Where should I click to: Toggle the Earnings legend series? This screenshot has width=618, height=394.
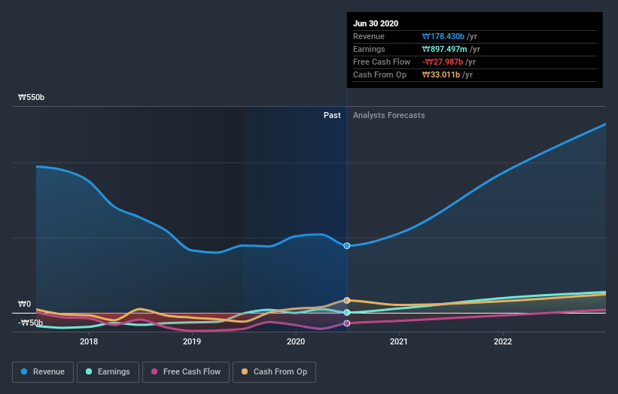coord(108,372)
